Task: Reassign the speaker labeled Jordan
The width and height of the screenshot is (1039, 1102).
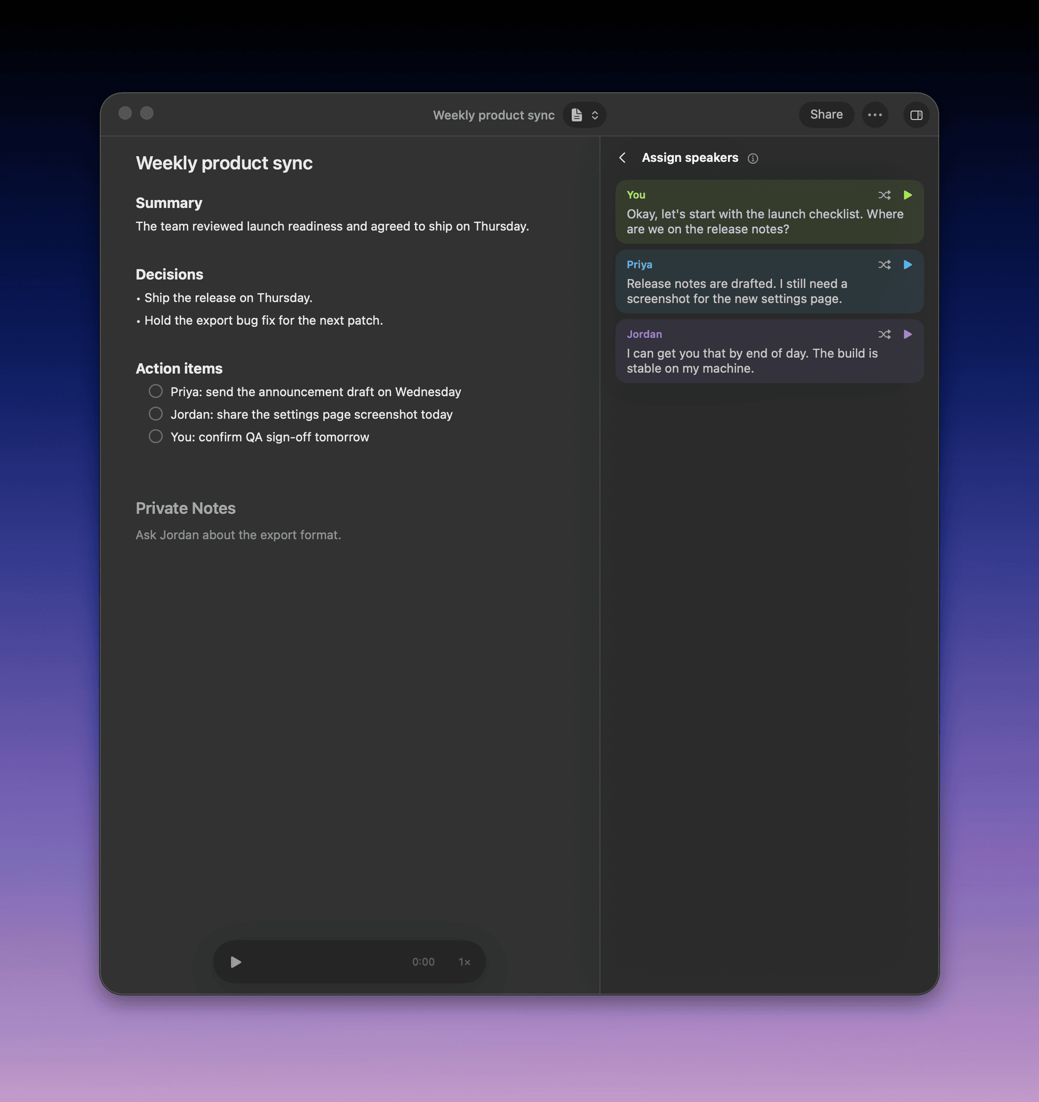Action: 884,334
